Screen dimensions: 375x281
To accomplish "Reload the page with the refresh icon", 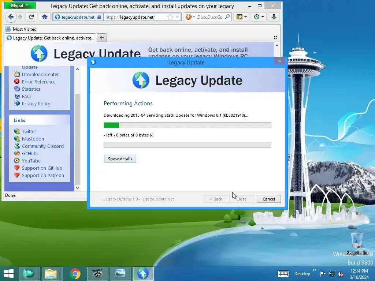I will click(x=31, y=17).
